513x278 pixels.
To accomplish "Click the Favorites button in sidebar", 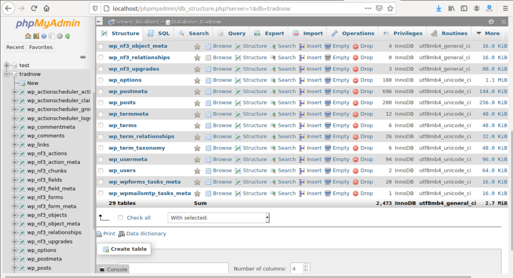I will (x=41, y=47).
